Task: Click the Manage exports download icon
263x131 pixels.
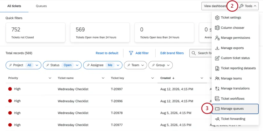Action: 217,48
